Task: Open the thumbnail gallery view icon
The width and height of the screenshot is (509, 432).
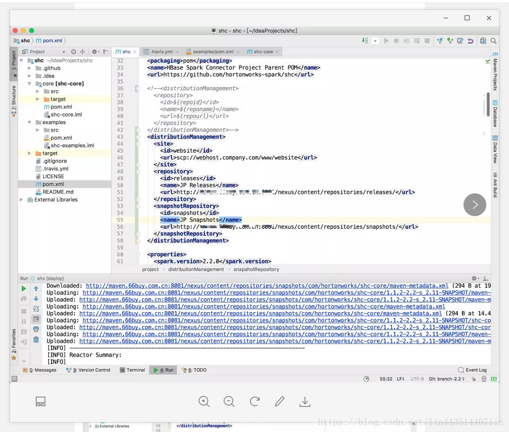Action: click(41, 401)
